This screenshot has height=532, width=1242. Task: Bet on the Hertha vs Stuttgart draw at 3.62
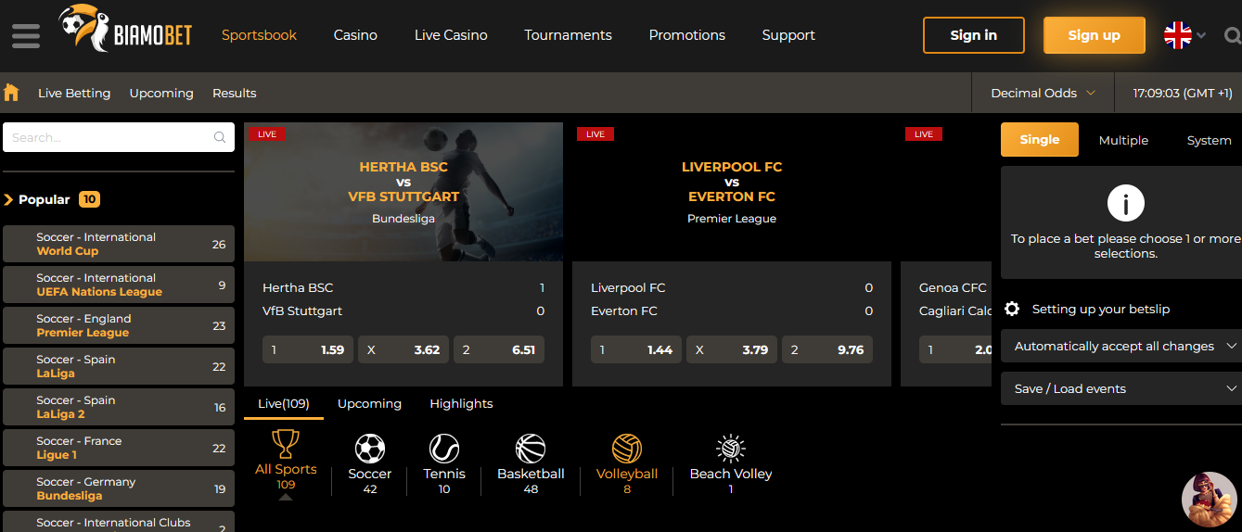403,349
